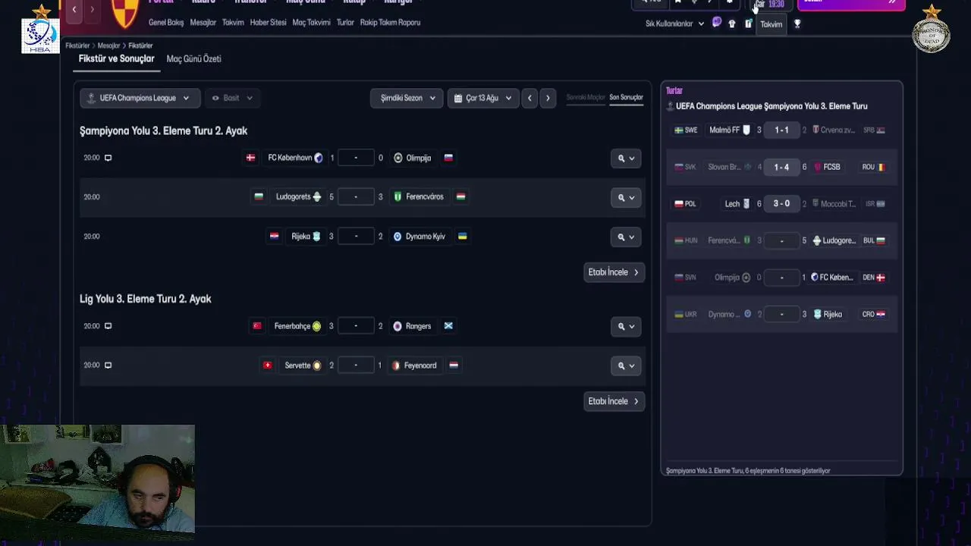
Task: Click Denmark flag beside FC København
Action: pyautogui.click(x=251, y=158)
